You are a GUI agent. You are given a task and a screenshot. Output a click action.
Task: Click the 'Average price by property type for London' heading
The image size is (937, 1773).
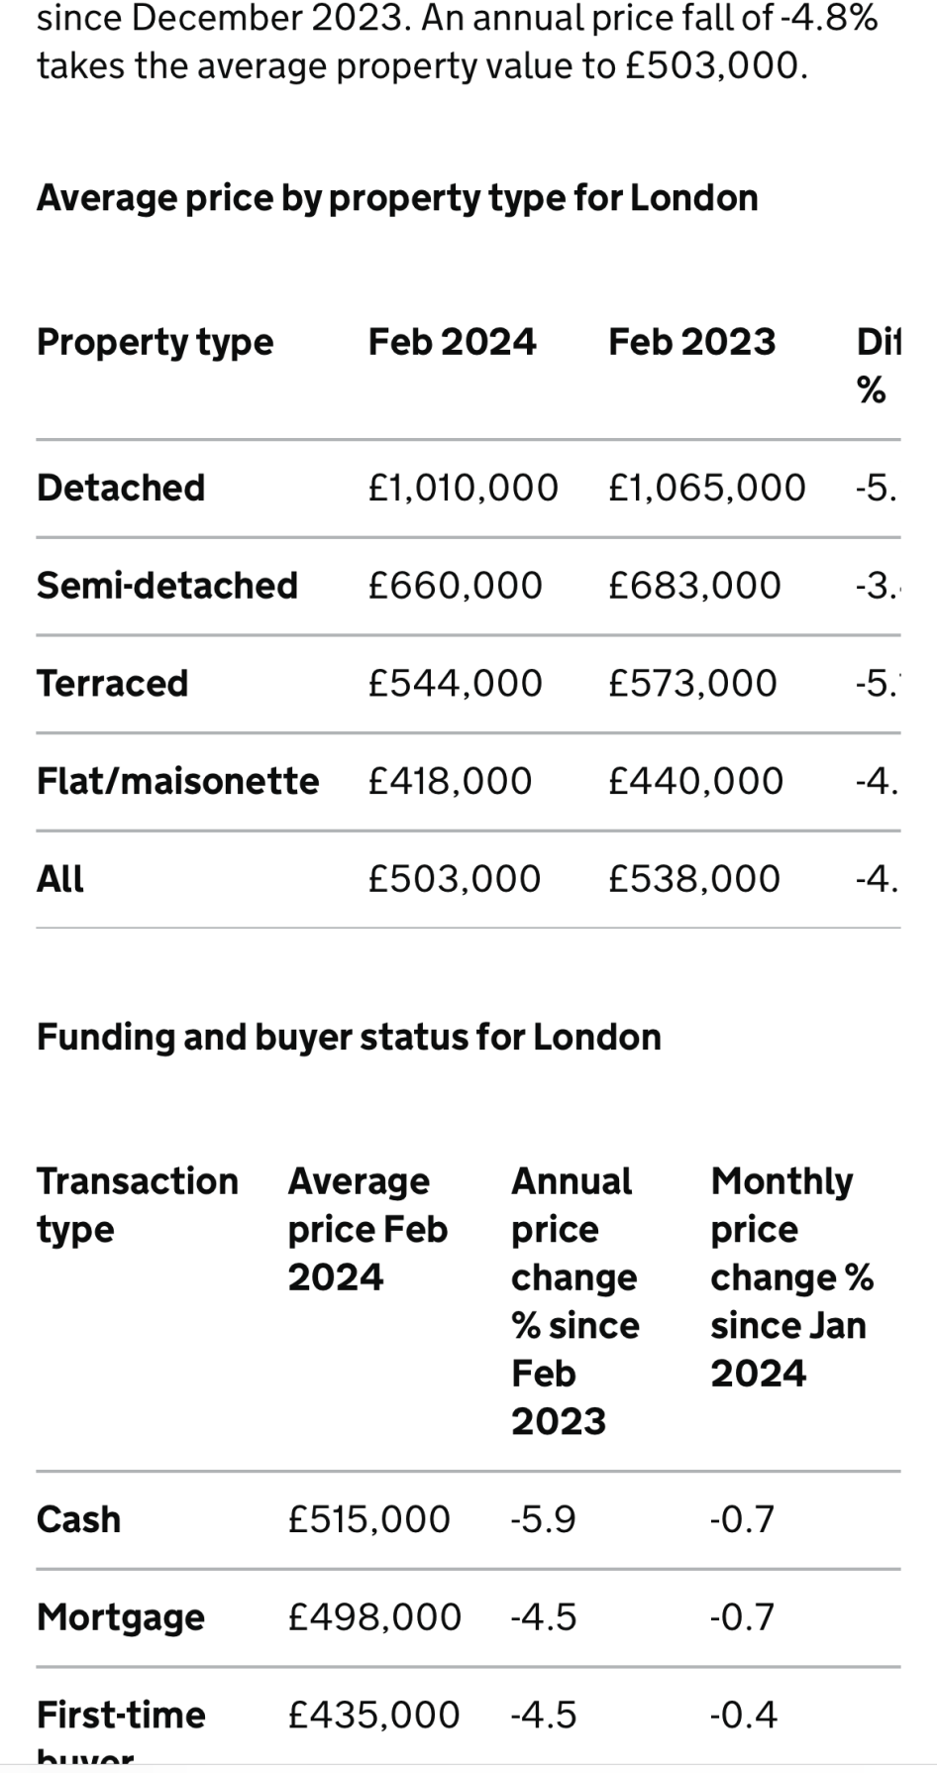[x=397, y=198]
